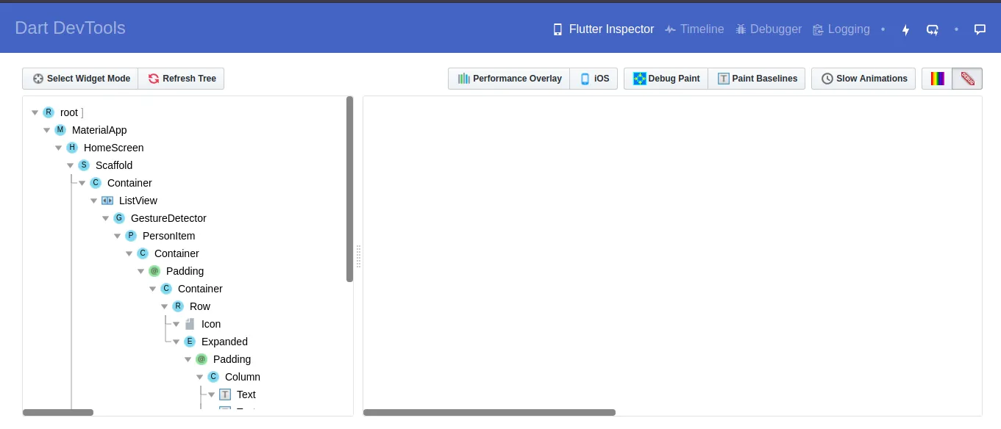1001x429 pixels.
Task: Select the GestureDetector widget in the tree
Action: 168,218
